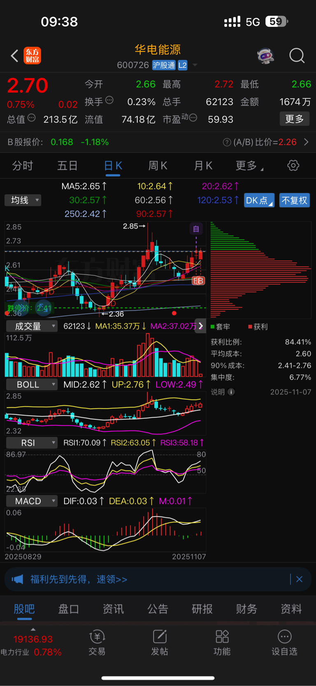Tap the 说明 info icon
The image size is (316, 686).
coord(231,392)
